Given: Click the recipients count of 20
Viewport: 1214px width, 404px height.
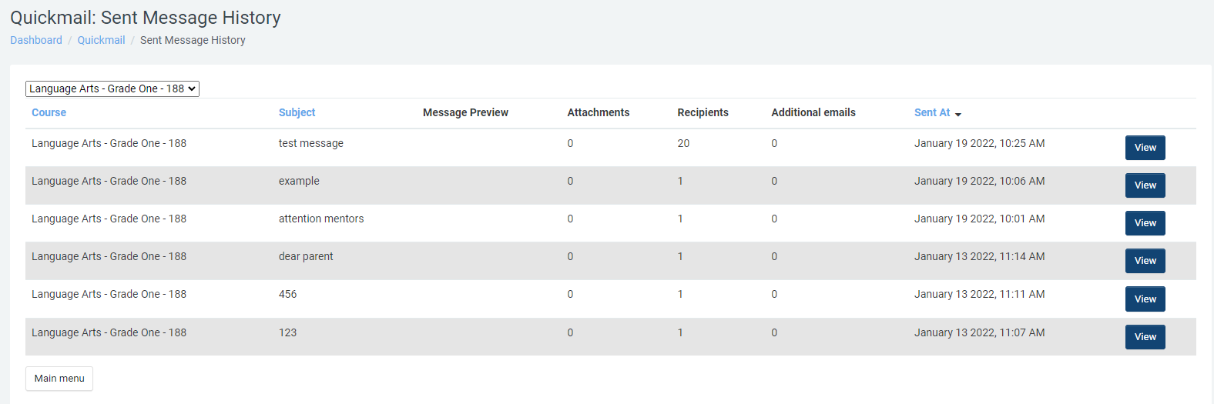Looking at the screenshot, I should click(683, 143).
